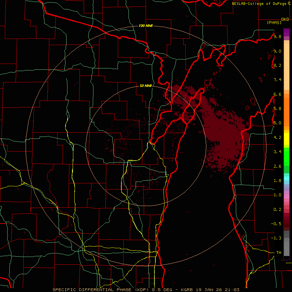
Task: Click the [PHAS] legend header label
Action: click(x=274, y=22)
